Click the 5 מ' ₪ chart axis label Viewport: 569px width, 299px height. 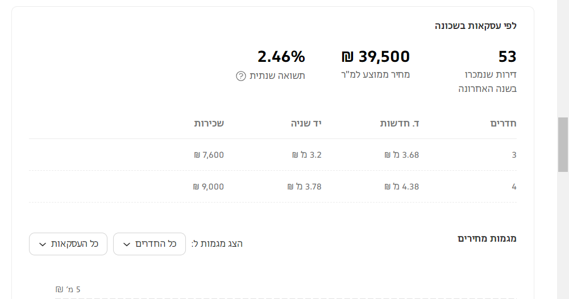tap(68, 289)
